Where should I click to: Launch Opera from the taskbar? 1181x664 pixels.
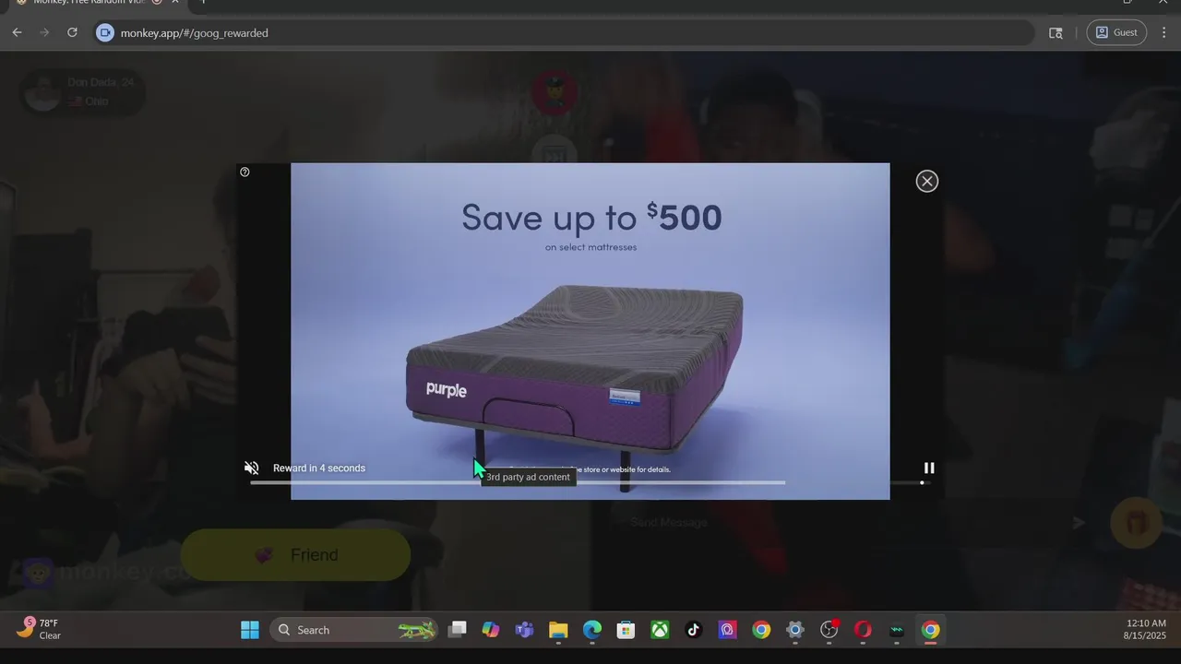click(x=863, y=630)
